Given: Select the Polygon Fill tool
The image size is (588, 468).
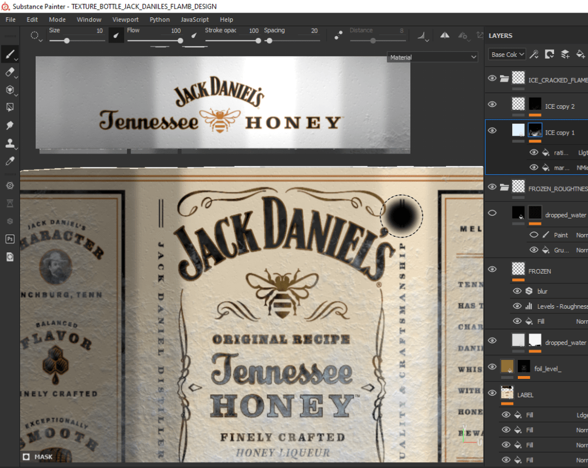Looking at the screenshot, I should tap(9, 108).
